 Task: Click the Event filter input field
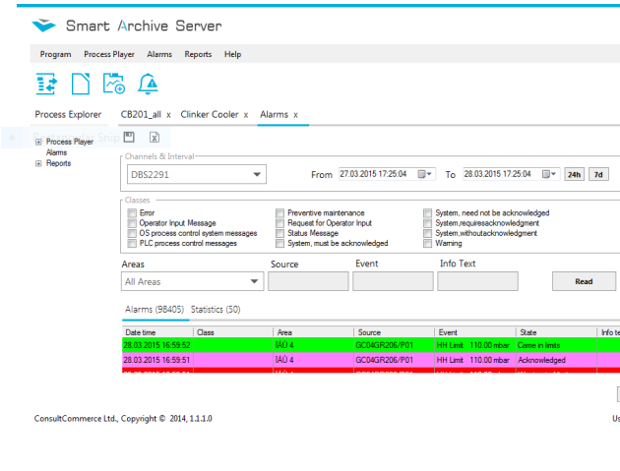click(393, 281)
